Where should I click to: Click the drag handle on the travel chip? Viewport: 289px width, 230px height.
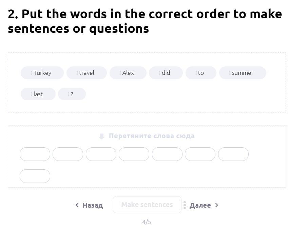[x=77, y=73]
